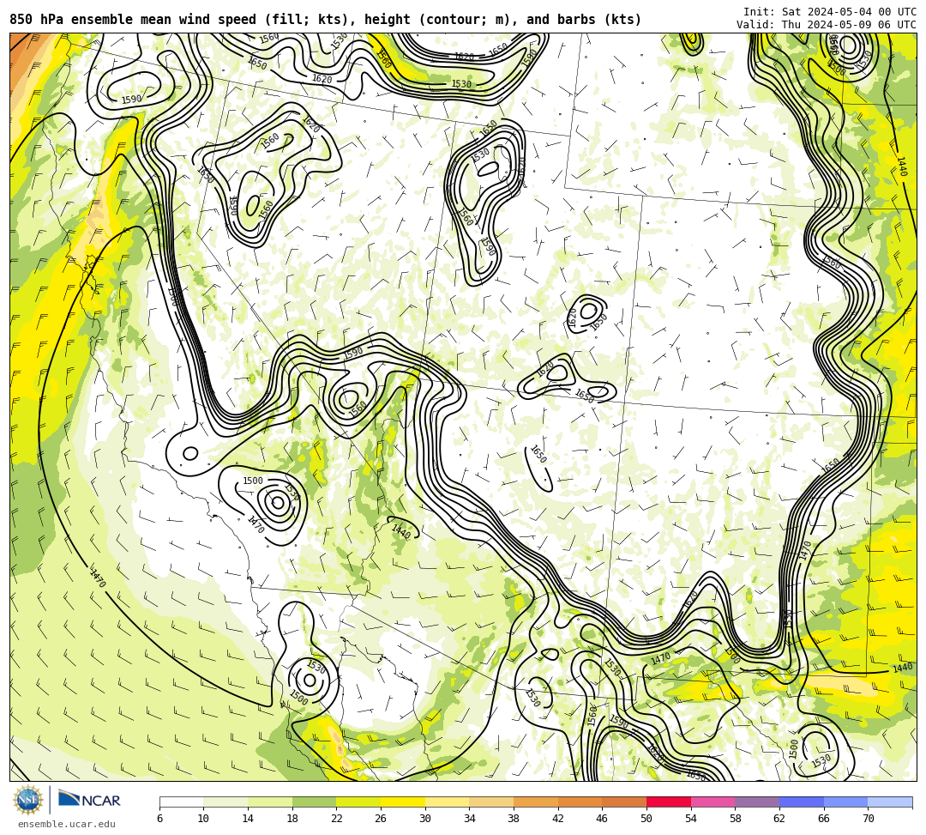
Task: Click the colorbar tick label 62
Action: click(x=779, y=819)
